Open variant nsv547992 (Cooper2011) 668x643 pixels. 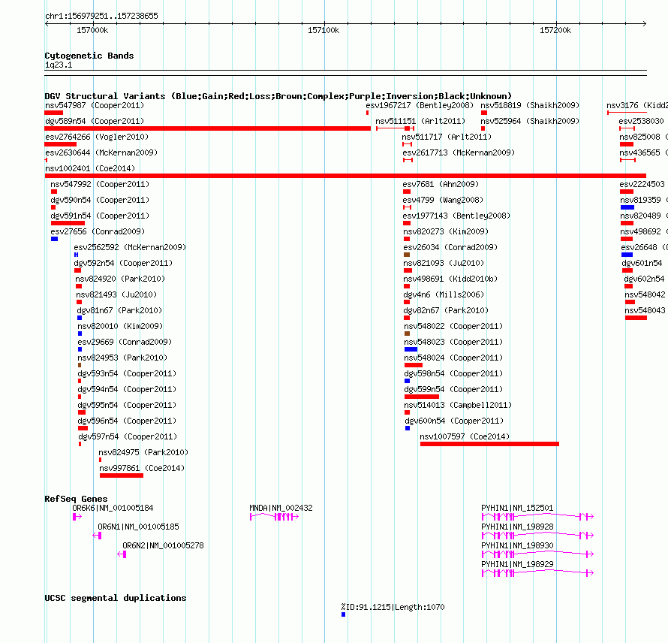(100, 184)
